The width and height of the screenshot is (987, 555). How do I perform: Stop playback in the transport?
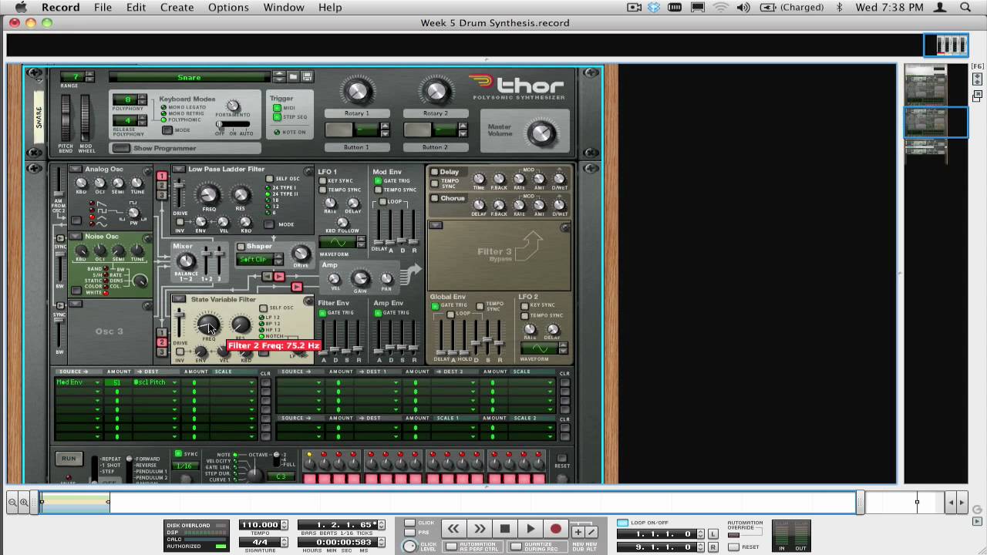(505, 529)
